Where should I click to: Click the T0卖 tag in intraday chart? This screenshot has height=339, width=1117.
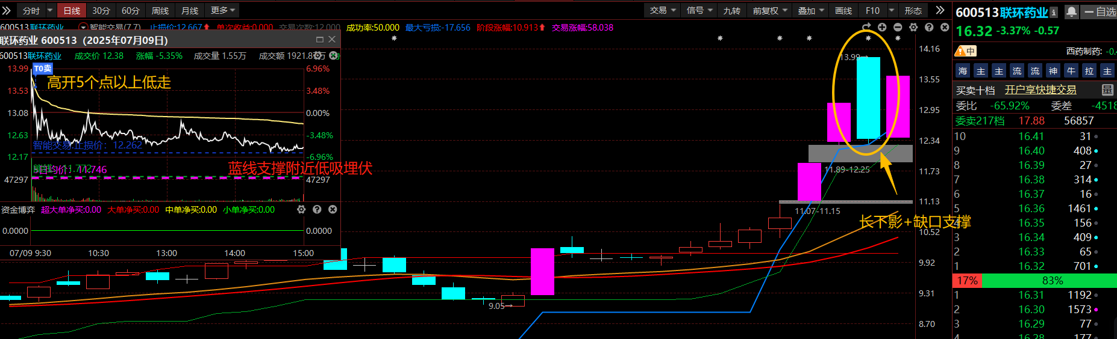(x=43, y=69)
